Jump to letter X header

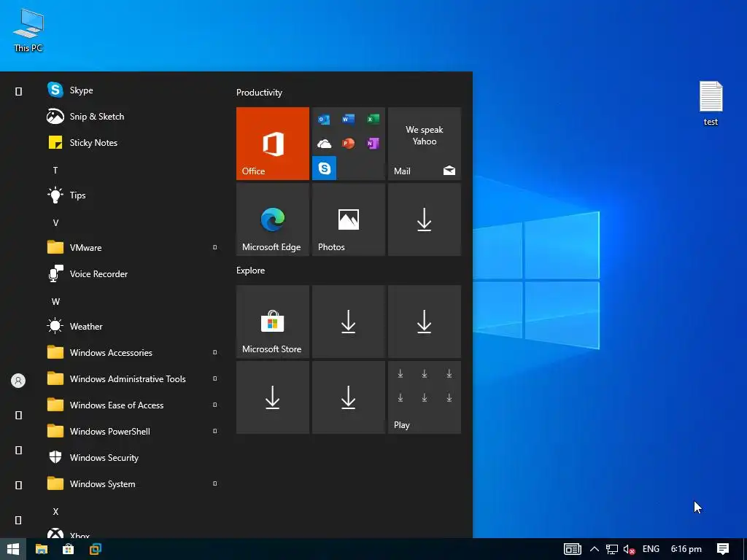click(55, 511)
